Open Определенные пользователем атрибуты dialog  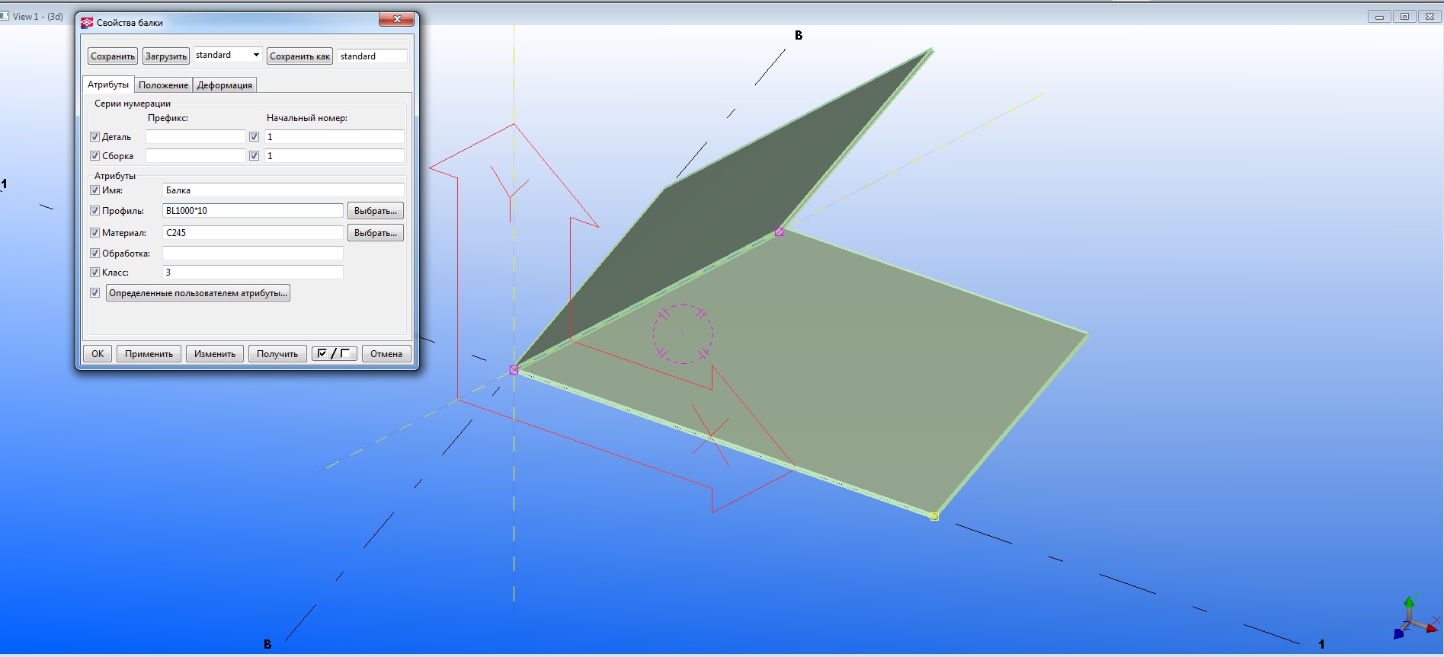[x=197, y=293]
